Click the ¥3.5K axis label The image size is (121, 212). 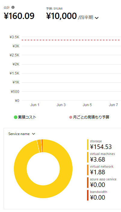(x=14, y=37)
